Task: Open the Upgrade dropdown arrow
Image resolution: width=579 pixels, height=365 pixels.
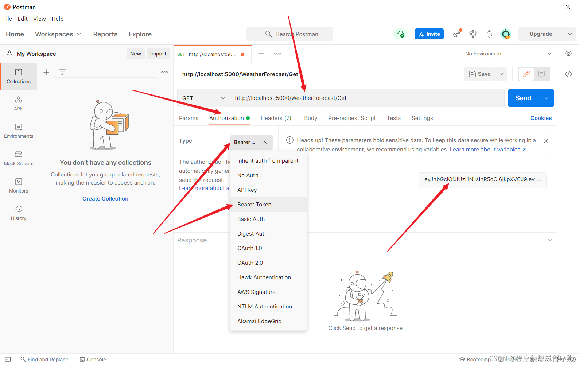Action: [570, 34]
